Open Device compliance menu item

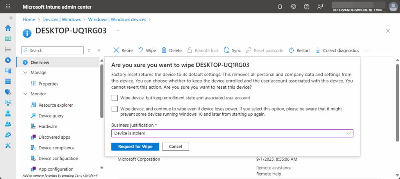coord(56,148)
